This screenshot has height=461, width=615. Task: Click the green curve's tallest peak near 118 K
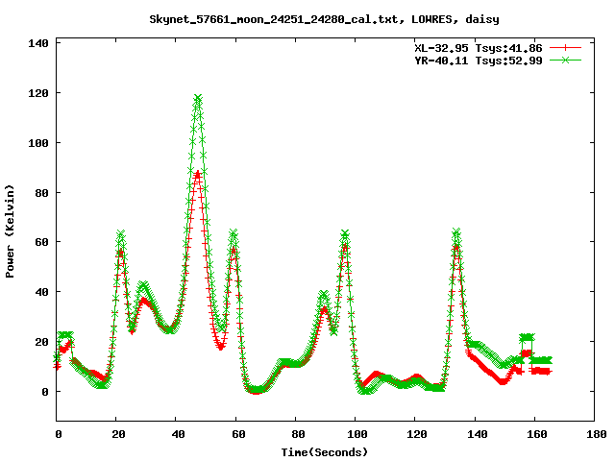198,98
